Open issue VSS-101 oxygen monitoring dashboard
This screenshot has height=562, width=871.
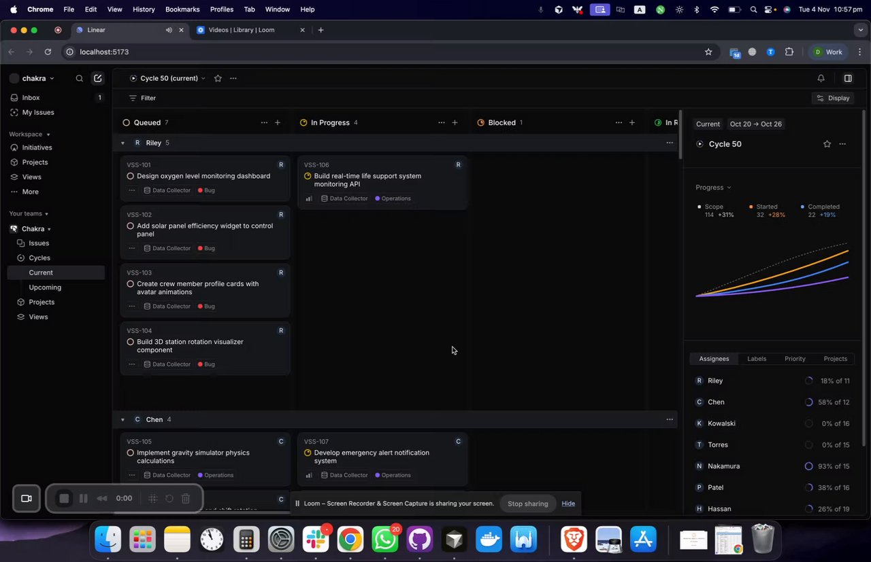205,179
